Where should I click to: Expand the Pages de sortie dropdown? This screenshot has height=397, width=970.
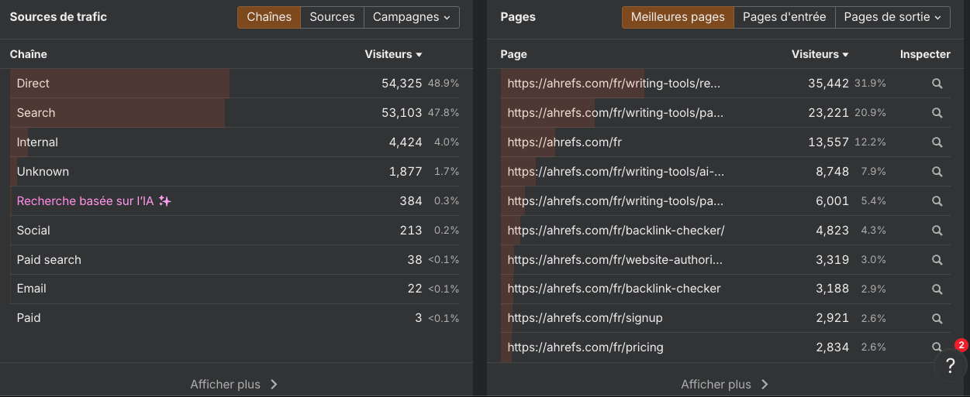pos(892,17)
